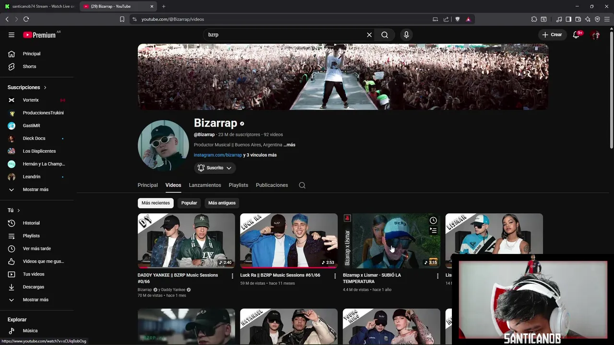The image size is (614, 345).
Task: Open the ProduccionesTrukini subscription
Action: click(37, 113)
